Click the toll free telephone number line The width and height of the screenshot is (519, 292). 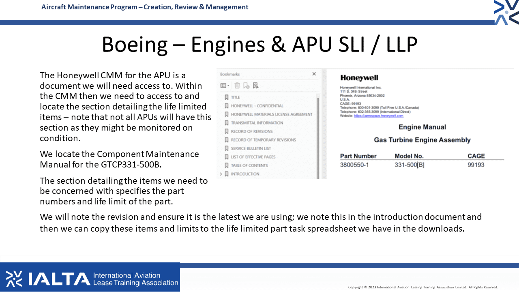point(380,108)
